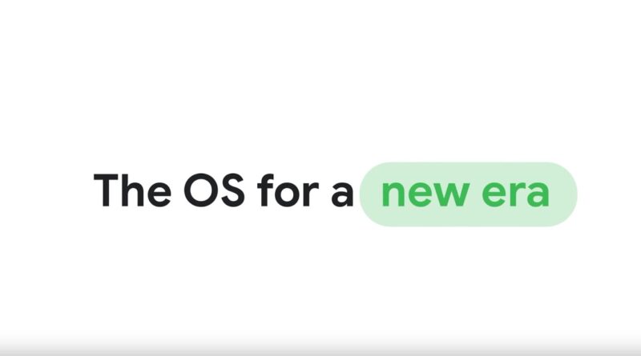
Task: Click the green word 'era'
Action: pyautogui.click(x=515, y=194)
